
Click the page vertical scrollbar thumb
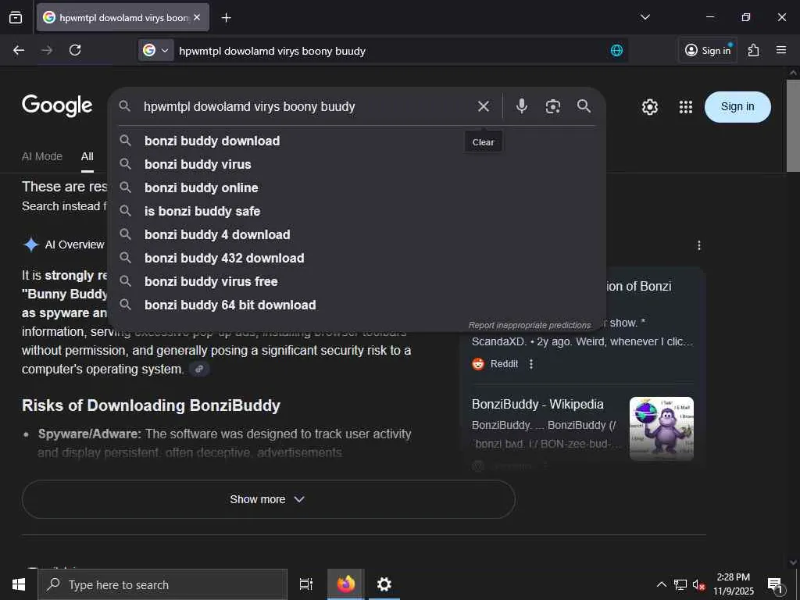point(793,125)
